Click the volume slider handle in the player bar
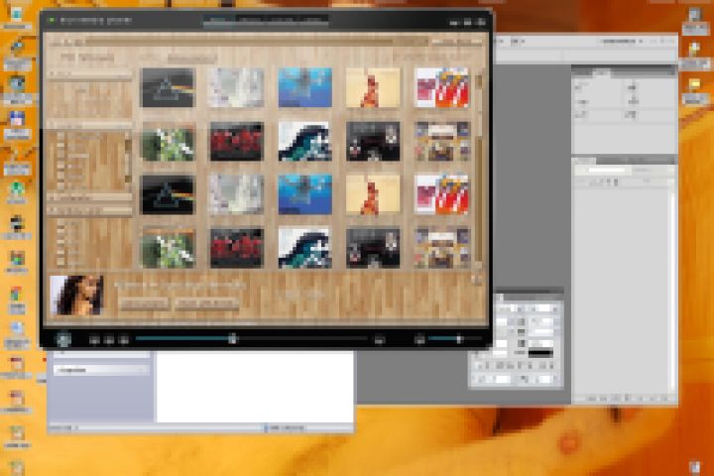 click(459, 339)
